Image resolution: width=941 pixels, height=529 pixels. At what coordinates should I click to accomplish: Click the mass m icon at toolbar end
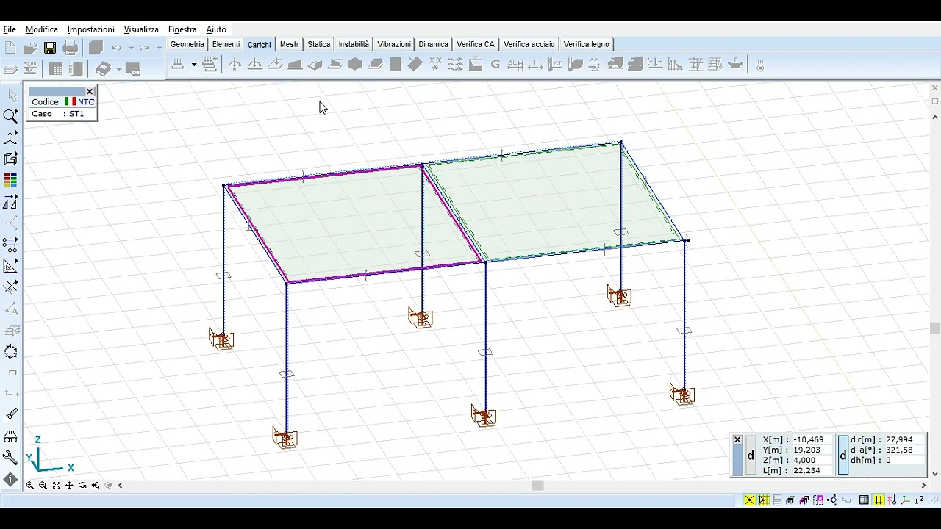click(x=760, y=65)
